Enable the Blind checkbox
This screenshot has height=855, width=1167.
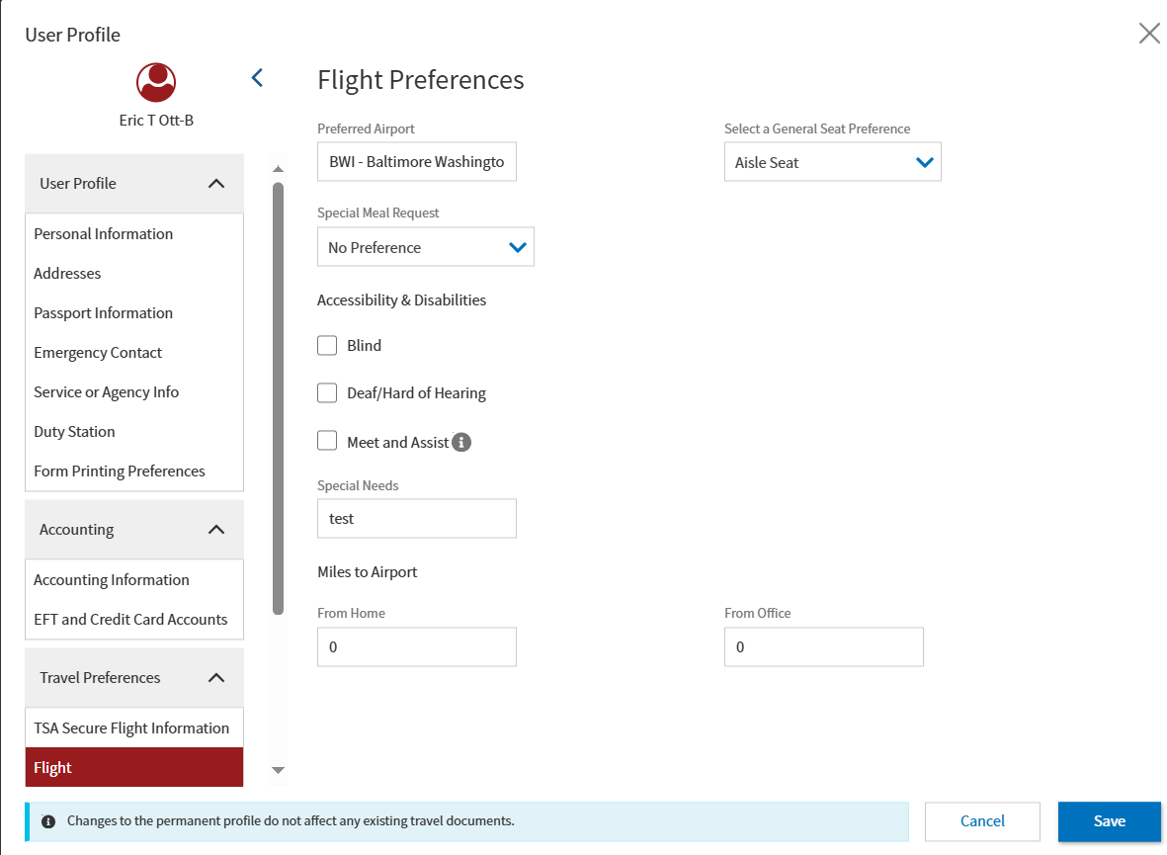pyautogui.click(x=327, y=345)
